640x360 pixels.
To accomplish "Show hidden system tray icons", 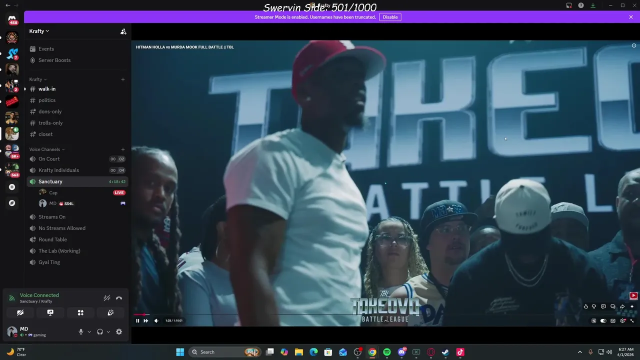I will tap(580, 352).
